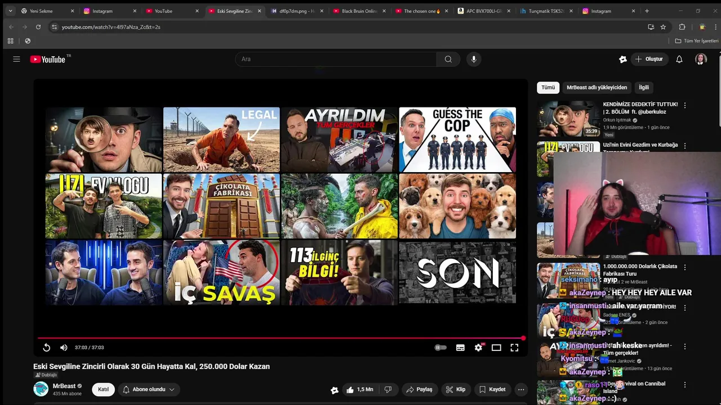The height and width of the screenshot is (405, 721).
Task: Start voice search with microphone icon
Action: coord(474,59)
